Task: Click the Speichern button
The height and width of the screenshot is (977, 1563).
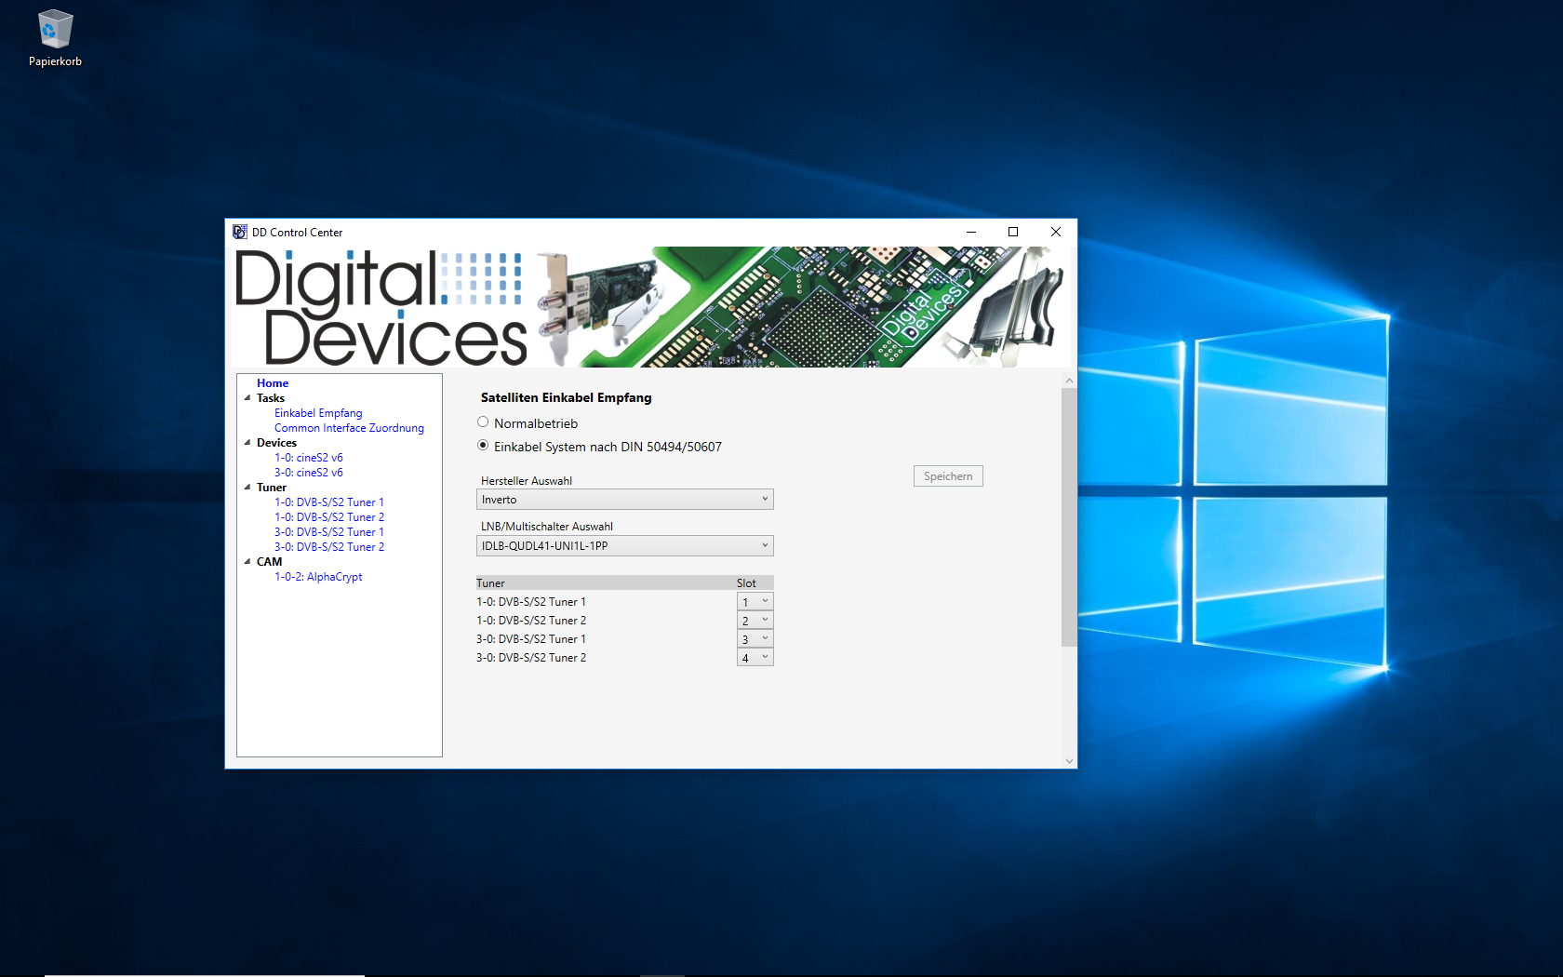Action: [948, 476]
